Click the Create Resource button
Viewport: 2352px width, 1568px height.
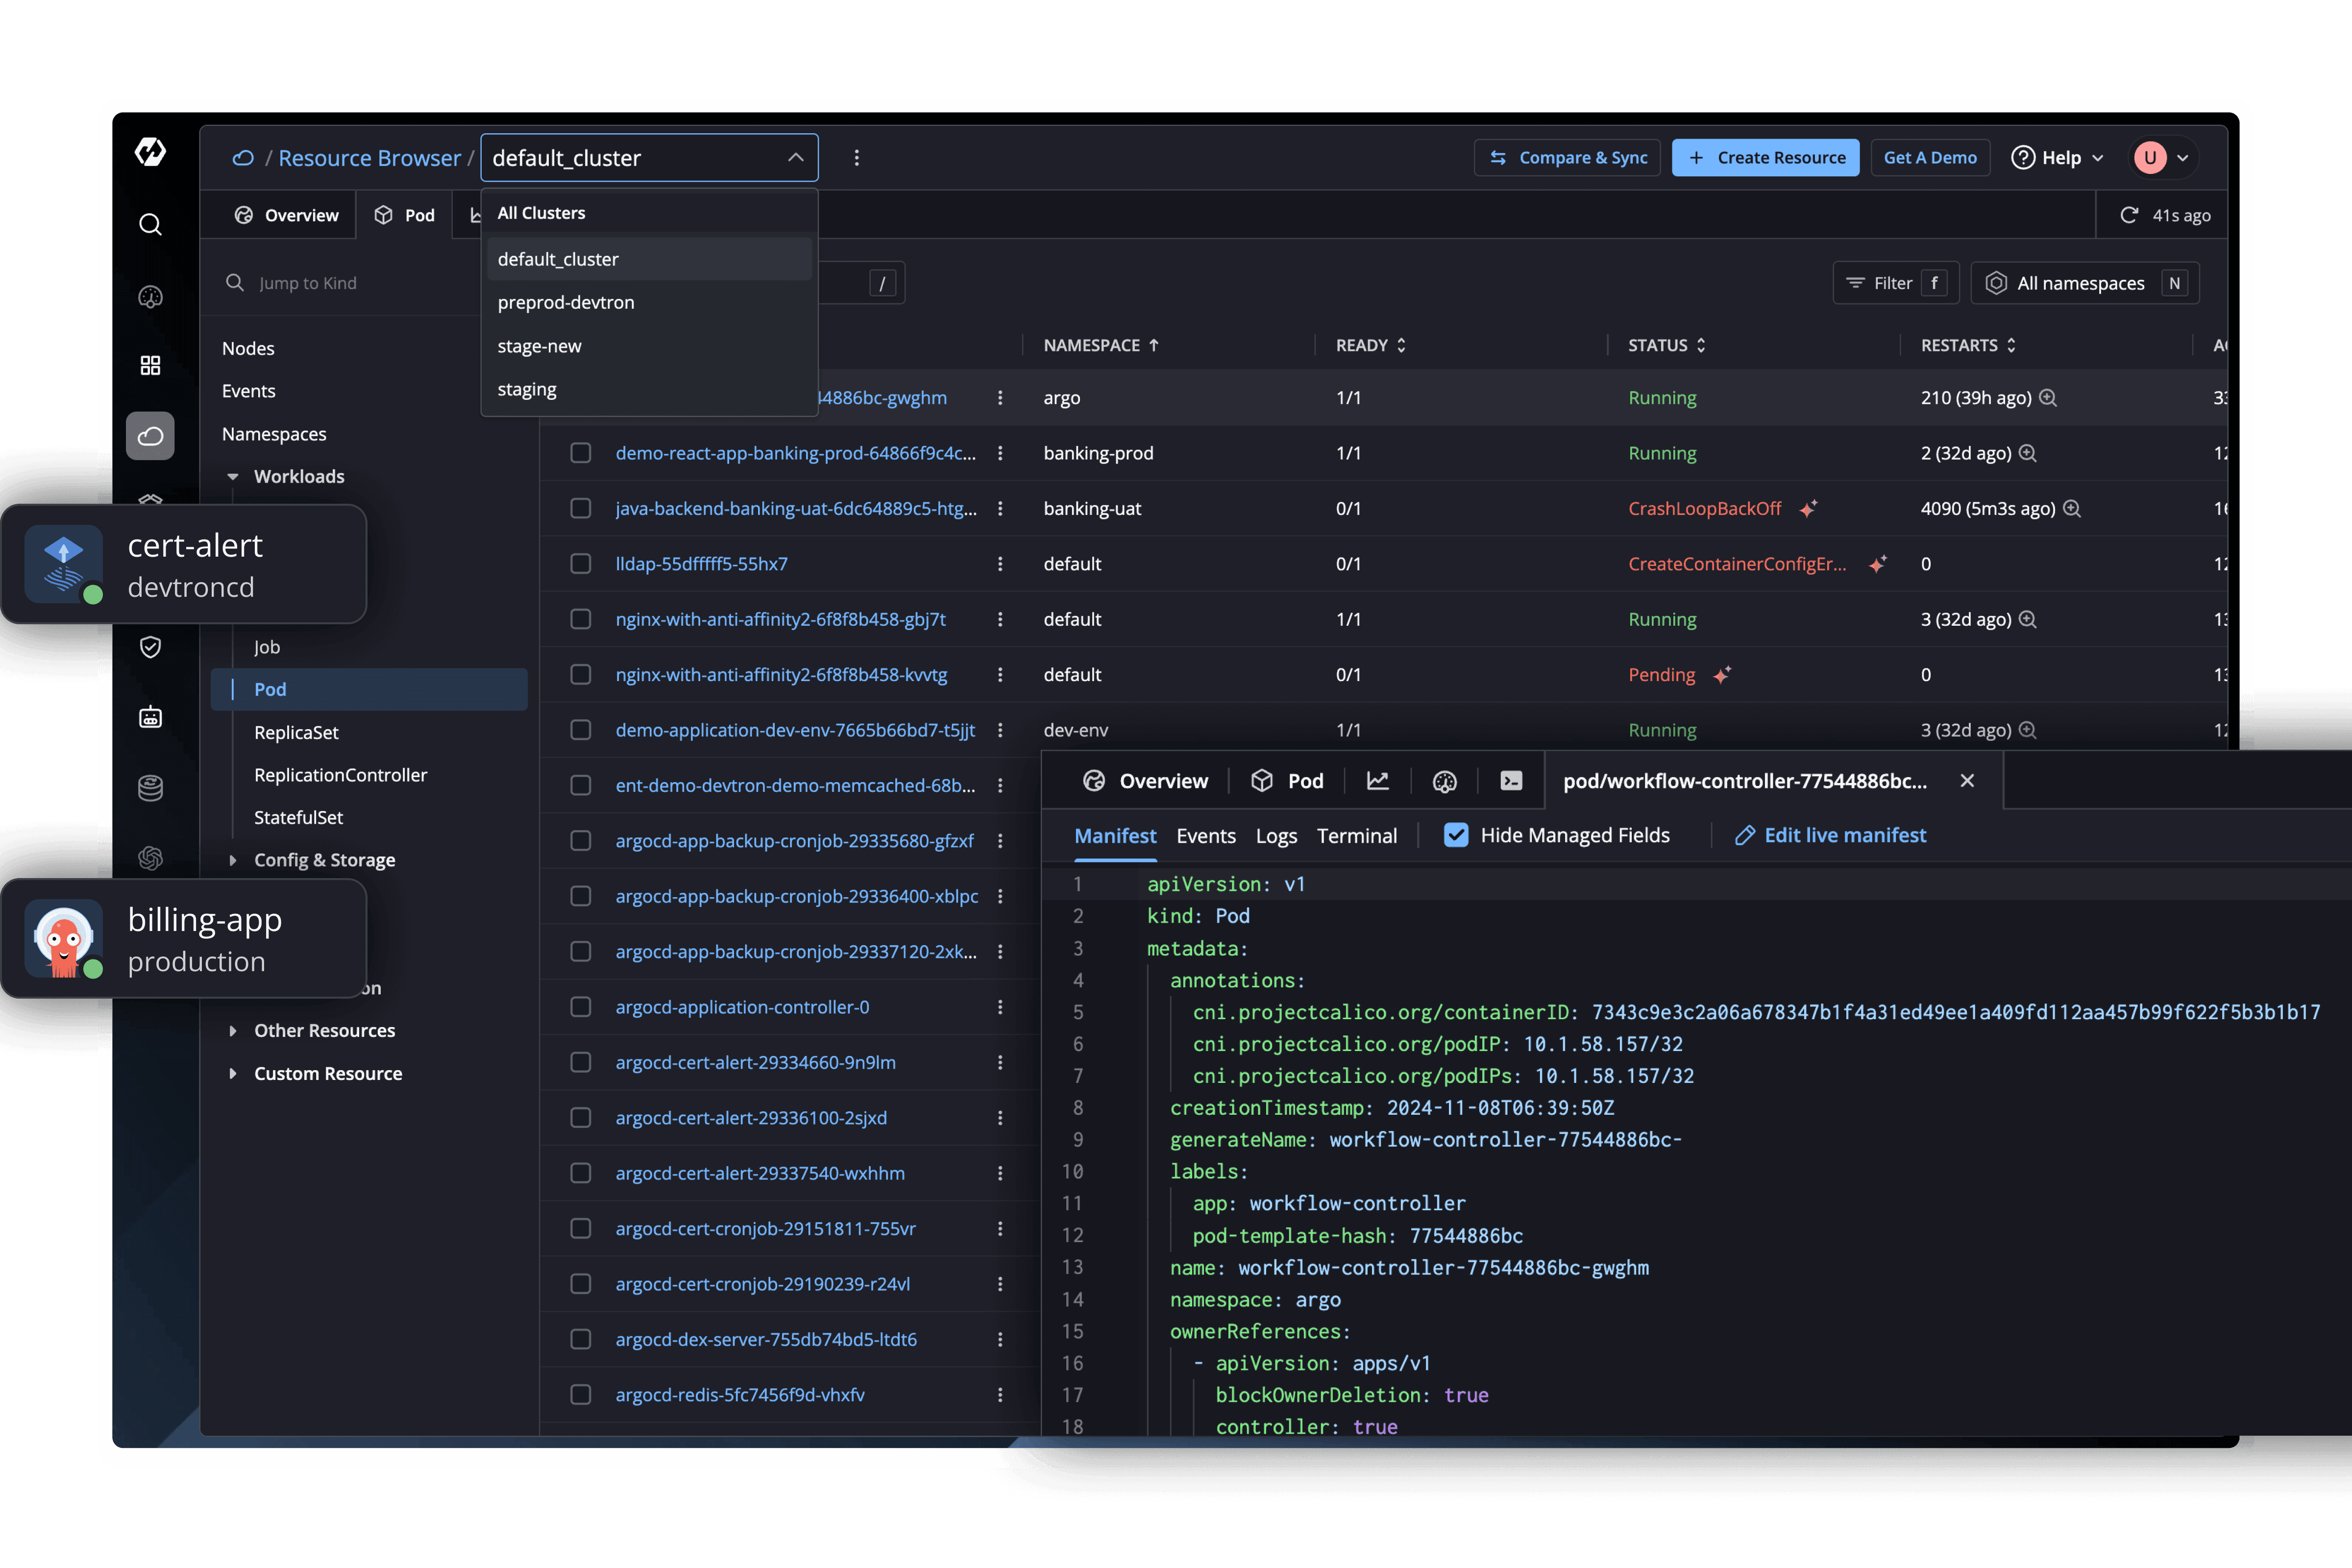1765,158
